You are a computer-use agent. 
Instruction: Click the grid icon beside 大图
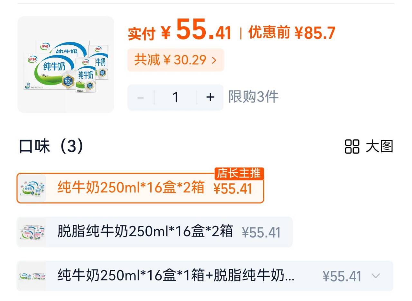click(352, 147)
